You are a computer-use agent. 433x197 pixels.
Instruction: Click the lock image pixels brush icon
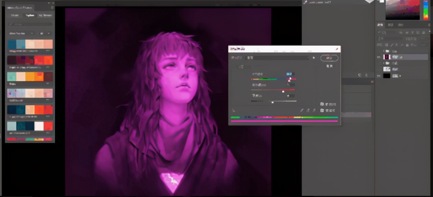[391, 45]
